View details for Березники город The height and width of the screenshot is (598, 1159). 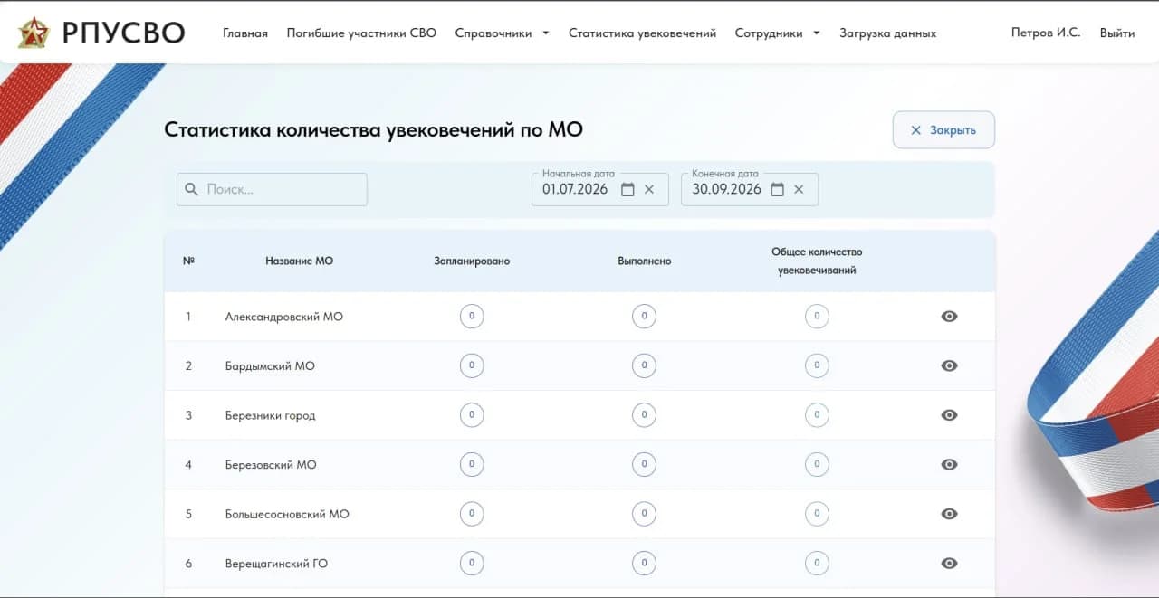click(x=949, y=415)
